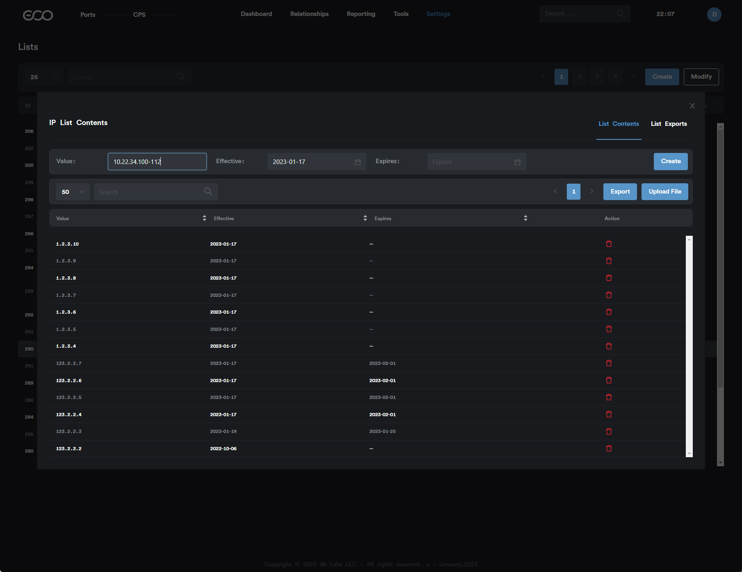Viewport: 742px width, 572px height.
Task: Click the page vertical scrollbar on the right
Action: click(720, 294)
